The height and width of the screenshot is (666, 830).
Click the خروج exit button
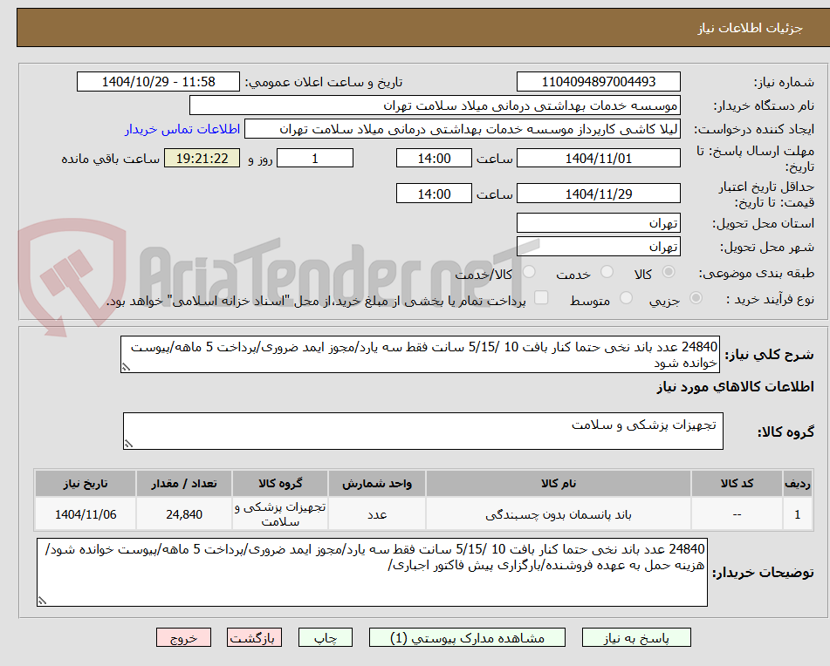[183, 637]
